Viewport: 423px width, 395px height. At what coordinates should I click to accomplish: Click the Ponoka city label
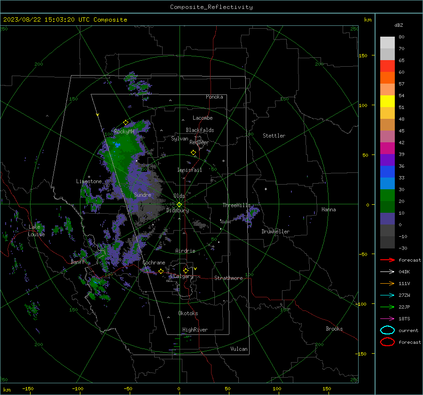[214, 97]
